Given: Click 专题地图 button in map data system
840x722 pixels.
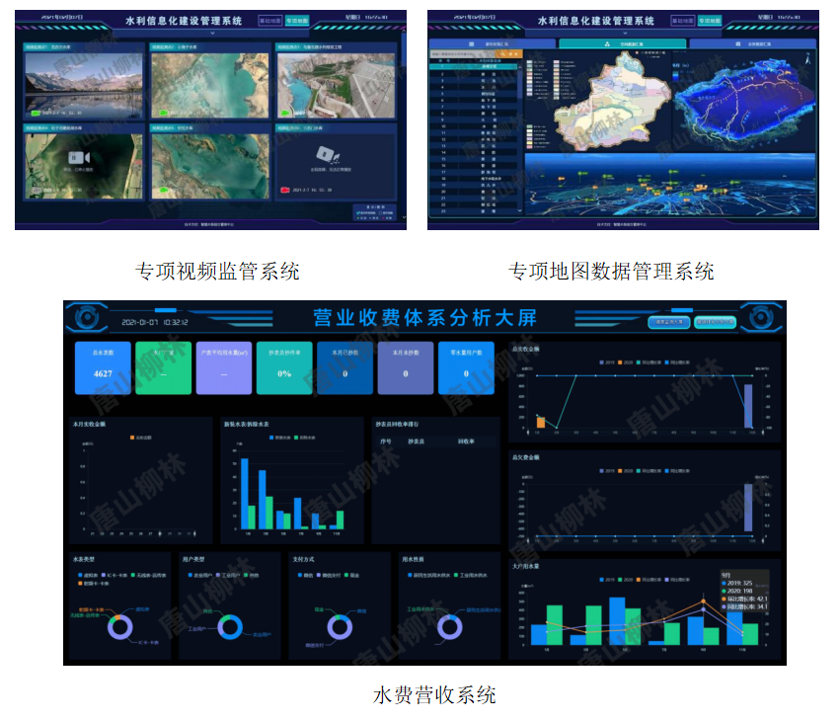Looking at the screenshot, I should coord(710,20).
